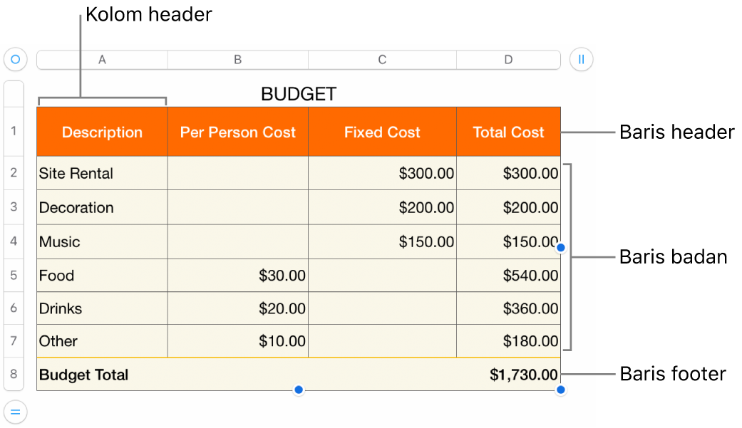Tap the table select circle handle
Screen dimensions: 742x428
15,60
